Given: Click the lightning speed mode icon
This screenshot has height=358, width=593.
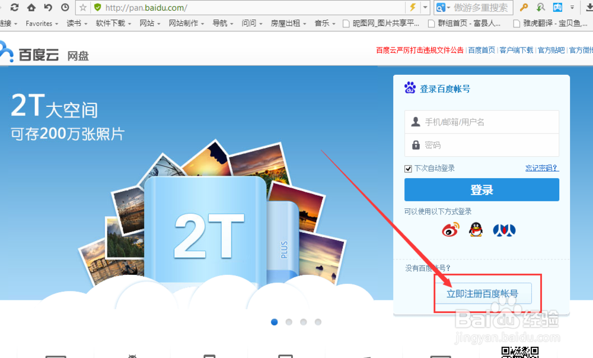Looking at the screenshot, I should pyautogui.click(x=413, y=7).
